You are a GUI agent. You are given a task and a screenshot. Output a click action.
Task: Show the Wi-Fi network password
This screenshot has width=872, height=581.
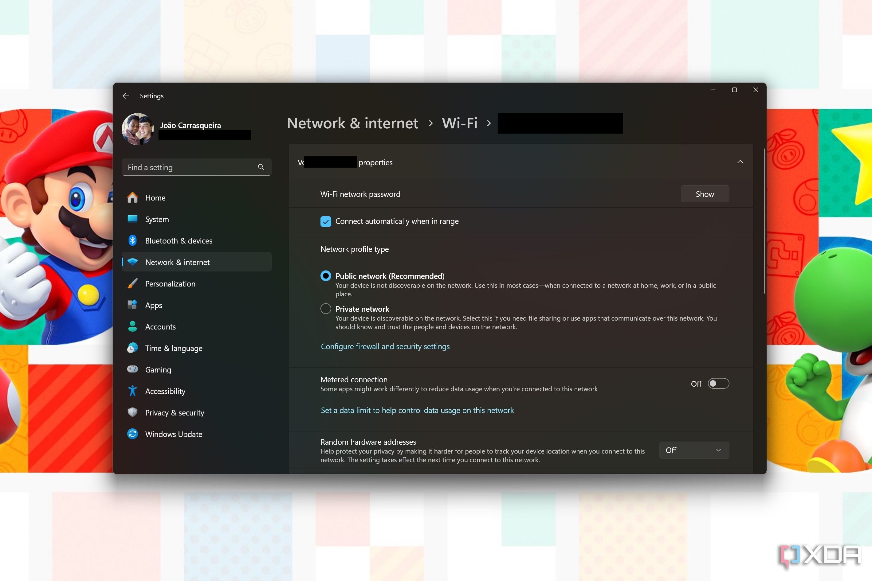pos(705,193)
